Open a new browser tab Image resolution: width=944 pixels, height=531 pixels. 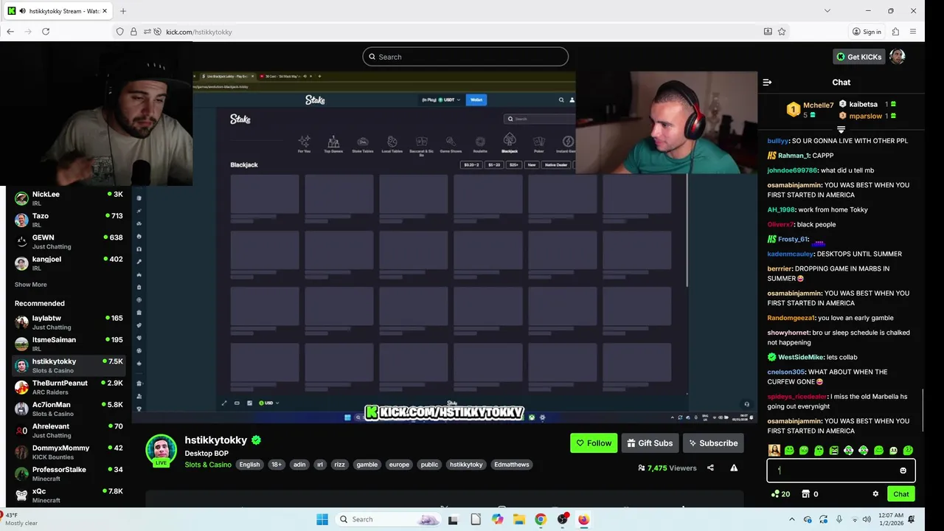tap(122, 11)
